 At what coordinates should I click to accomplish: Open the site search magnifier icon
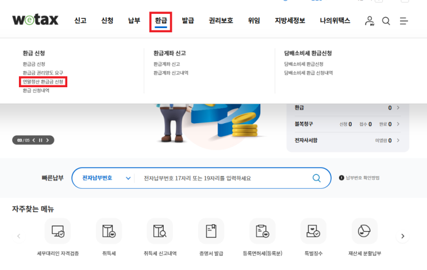pos(386,21)
